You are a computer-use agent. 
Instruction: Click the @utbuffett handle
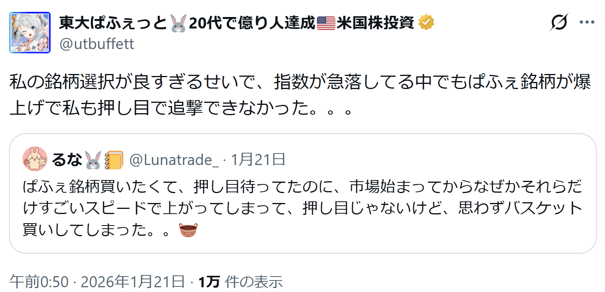point(97,44)
